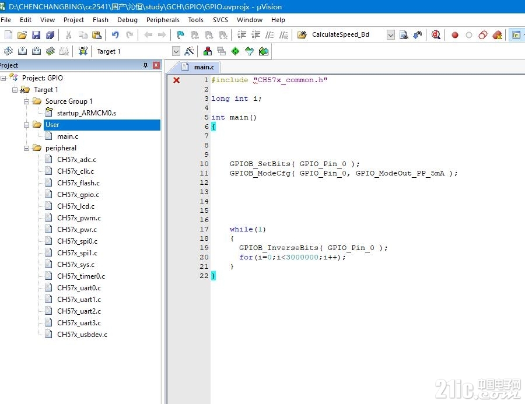This screenshot has height=404, width=525.
Task: Save the current file with the Save icon
Action: tap(36, 35)
